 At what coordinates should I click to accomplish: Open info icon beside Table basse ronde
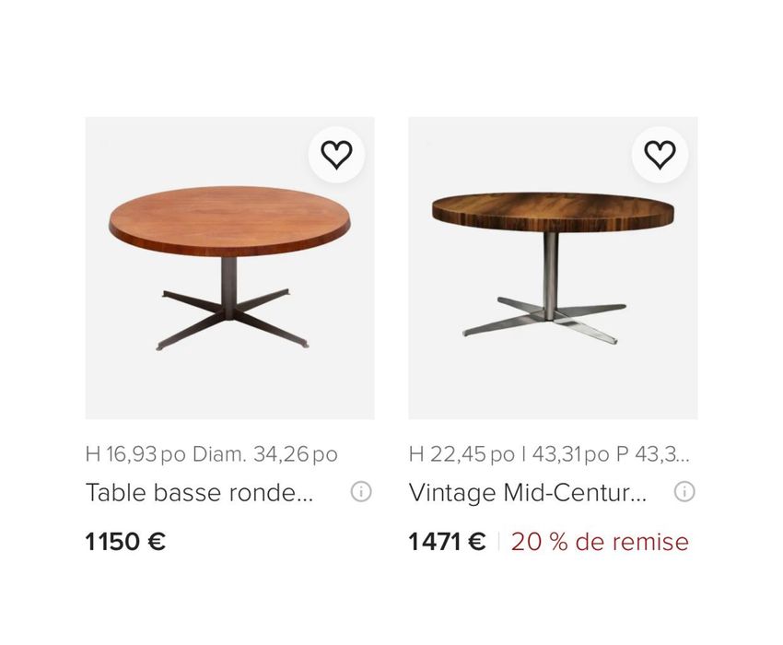[361, 492]
